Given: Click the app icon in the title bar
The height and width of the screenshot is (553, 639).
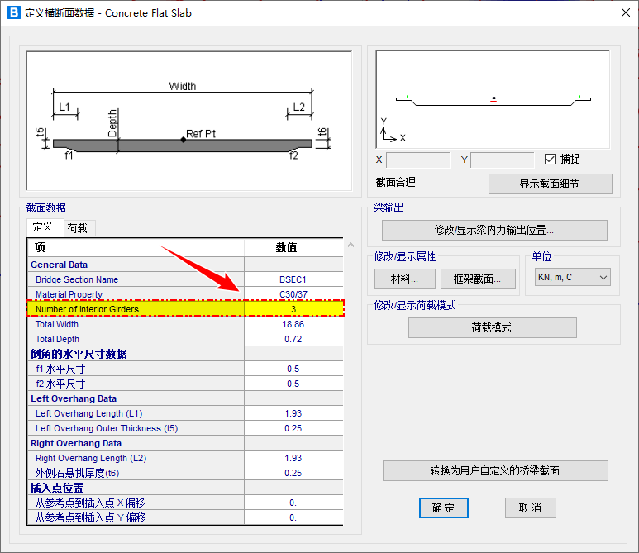Looking at the screenshot, I should 13,12.
